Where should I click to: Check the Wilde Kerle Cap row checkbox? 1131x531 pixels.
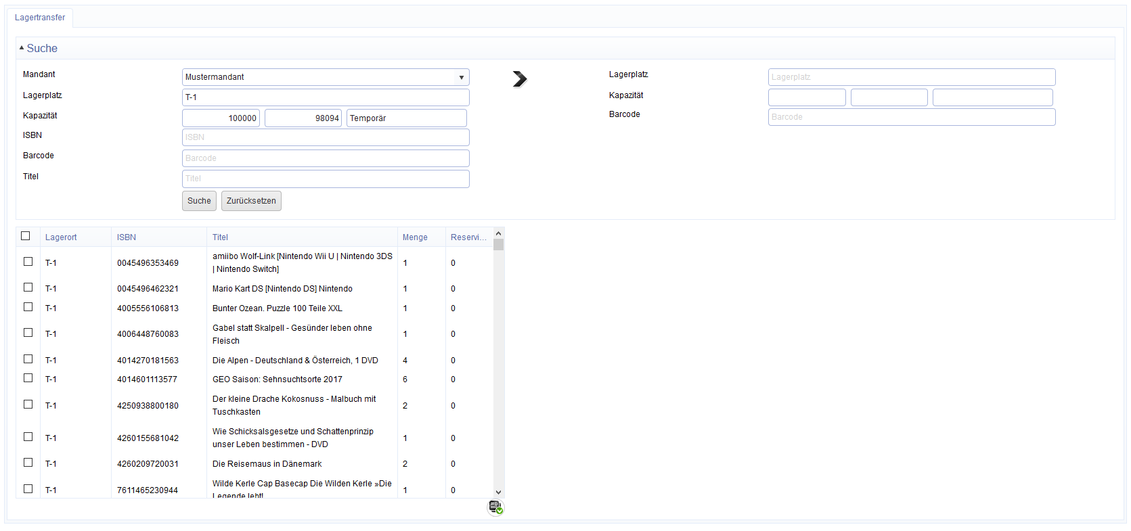pyautogui.click(x=28, y=489)
